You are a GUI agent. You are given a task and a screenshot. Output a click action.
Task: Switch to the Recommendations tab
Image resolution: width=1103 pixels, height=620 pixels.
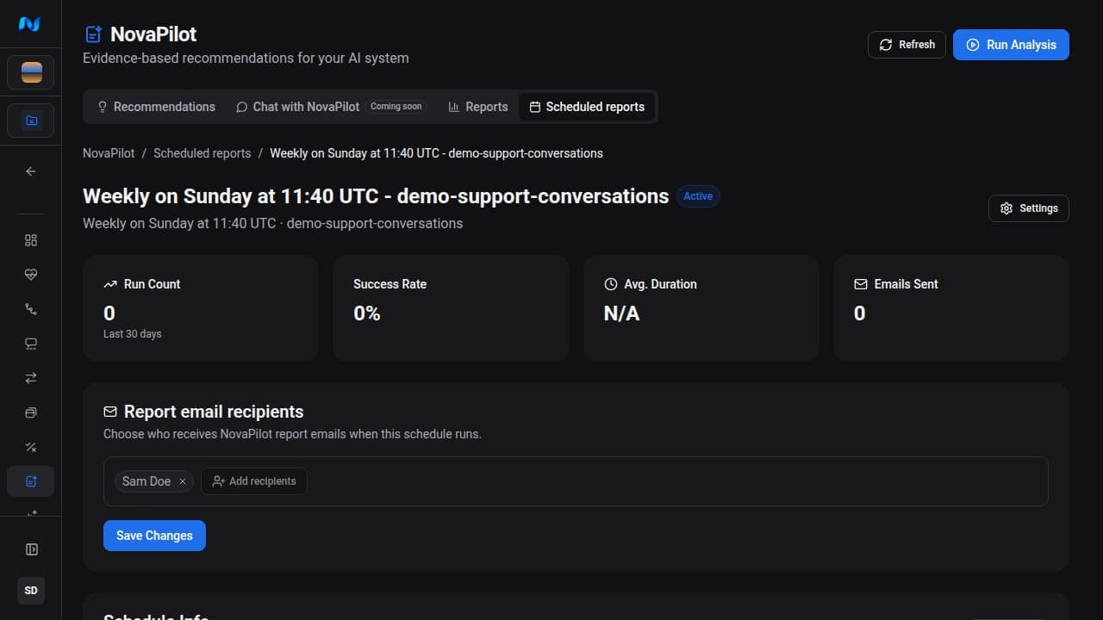[156, 107]
